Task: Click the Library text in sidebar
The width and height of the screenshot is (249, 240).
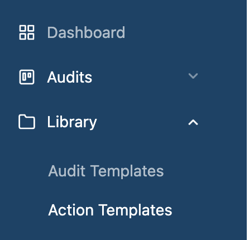Action: click(72, 122)
